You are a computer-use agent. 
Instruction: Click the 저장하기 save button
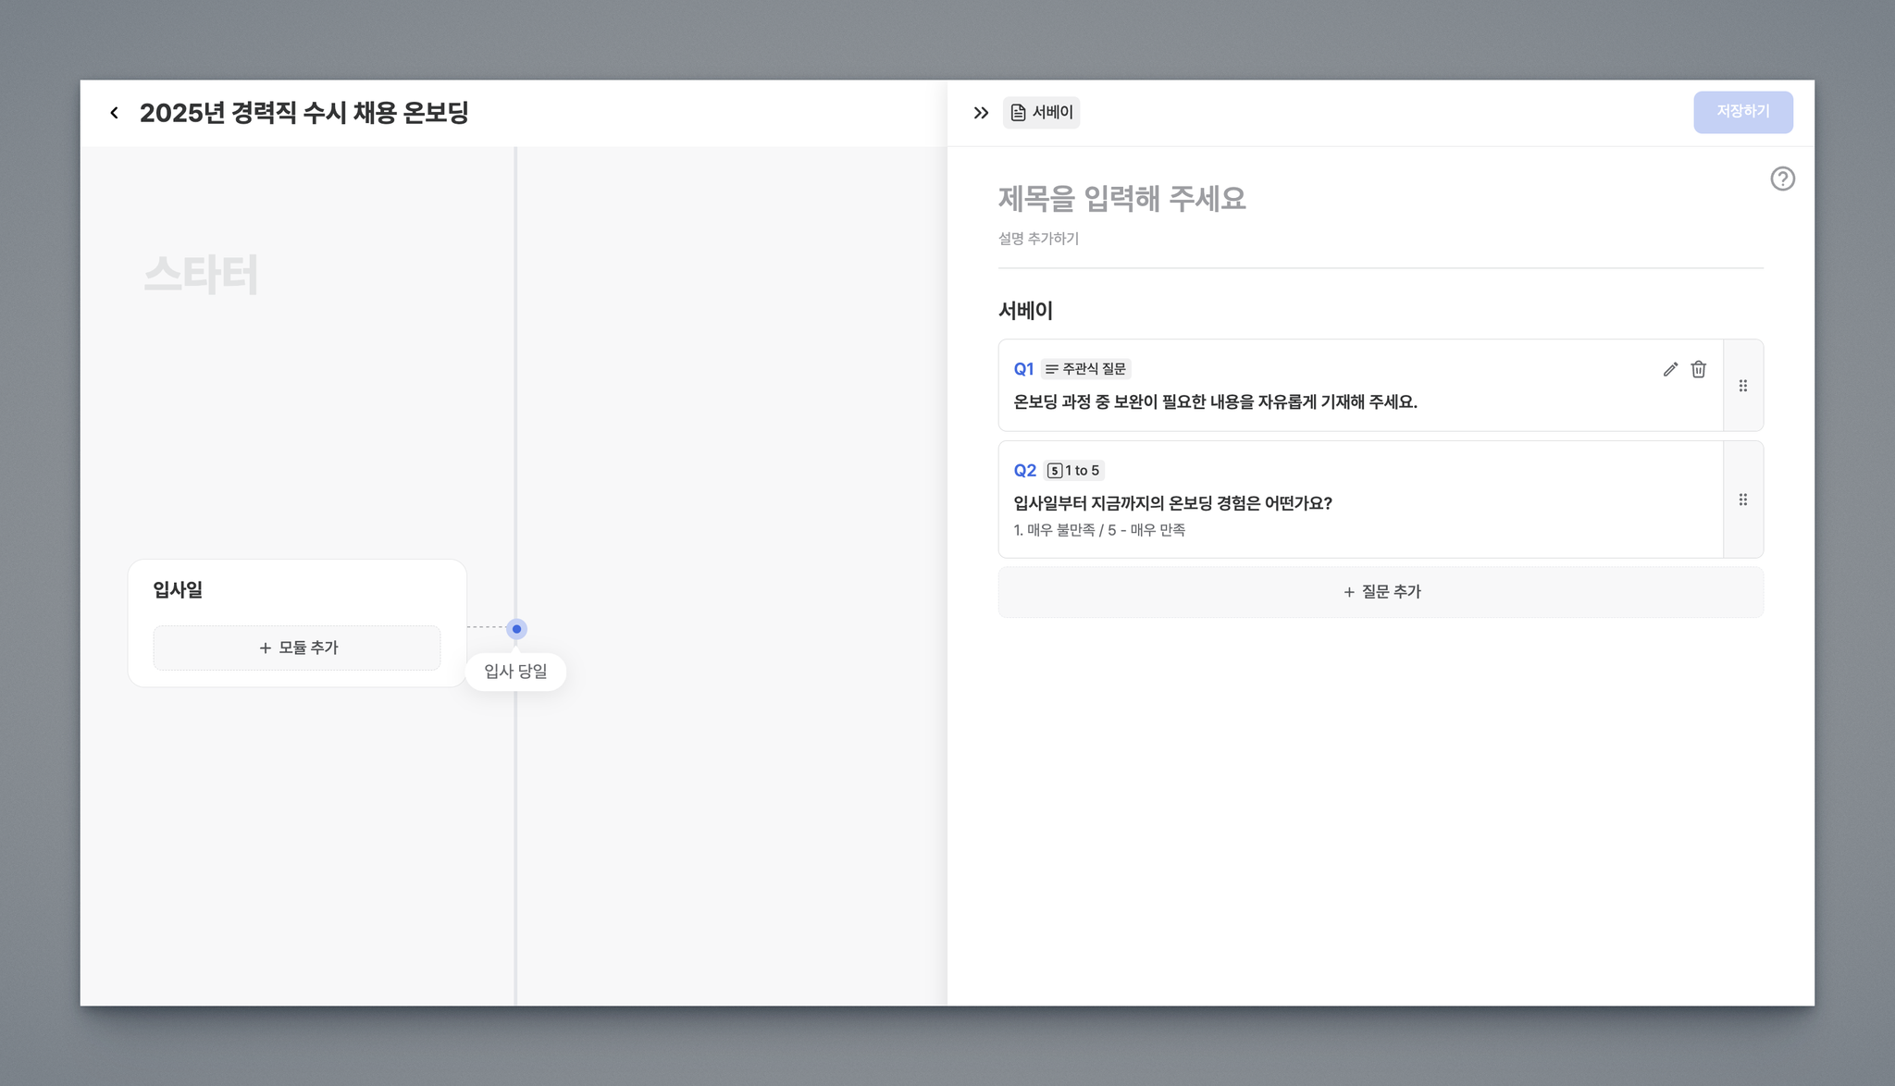pyautogui.click(x=1742, y=112)
